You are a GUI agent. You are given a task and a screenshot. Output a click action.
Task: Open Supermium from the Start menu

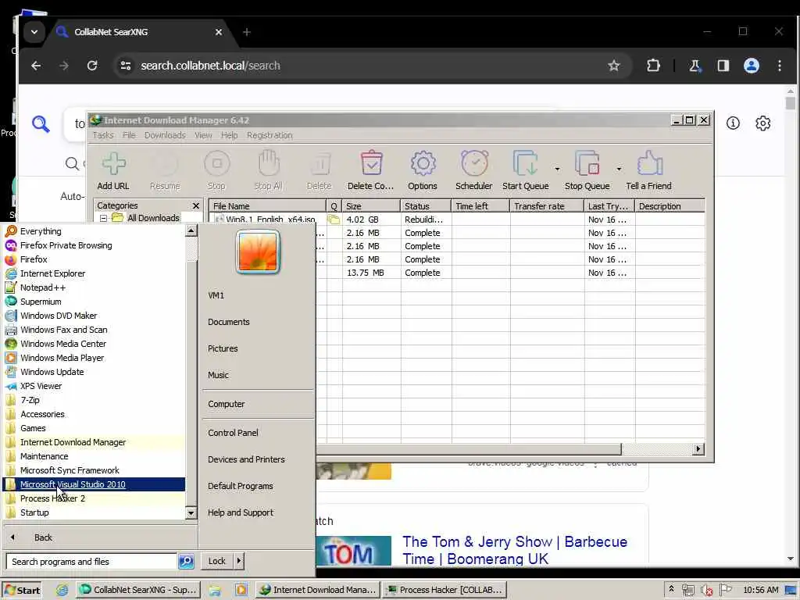tap(95, 302)
